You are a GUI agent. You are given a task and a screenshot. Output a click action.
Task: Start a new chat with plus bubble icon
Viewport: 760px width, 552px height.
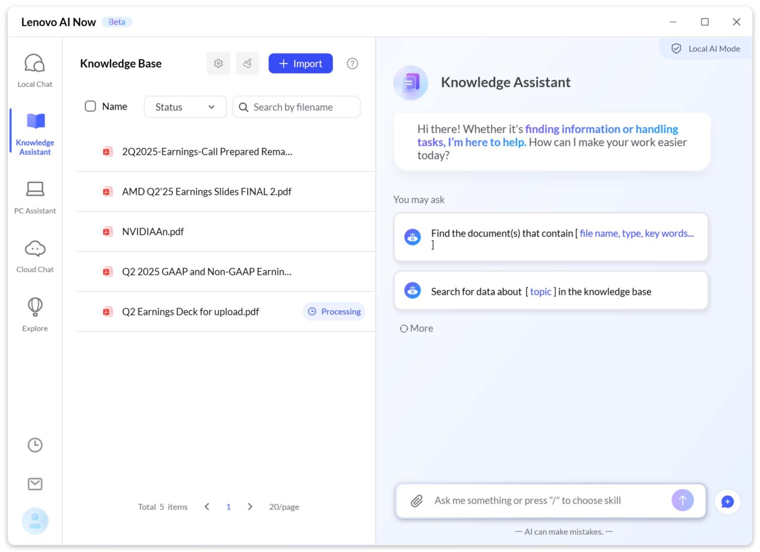(x=727, y=502)
